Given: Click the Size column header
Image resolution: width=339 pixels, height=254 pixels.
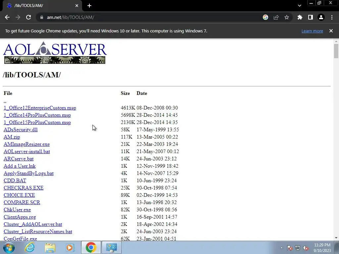Looking at the screenshot, I should 125,93.
